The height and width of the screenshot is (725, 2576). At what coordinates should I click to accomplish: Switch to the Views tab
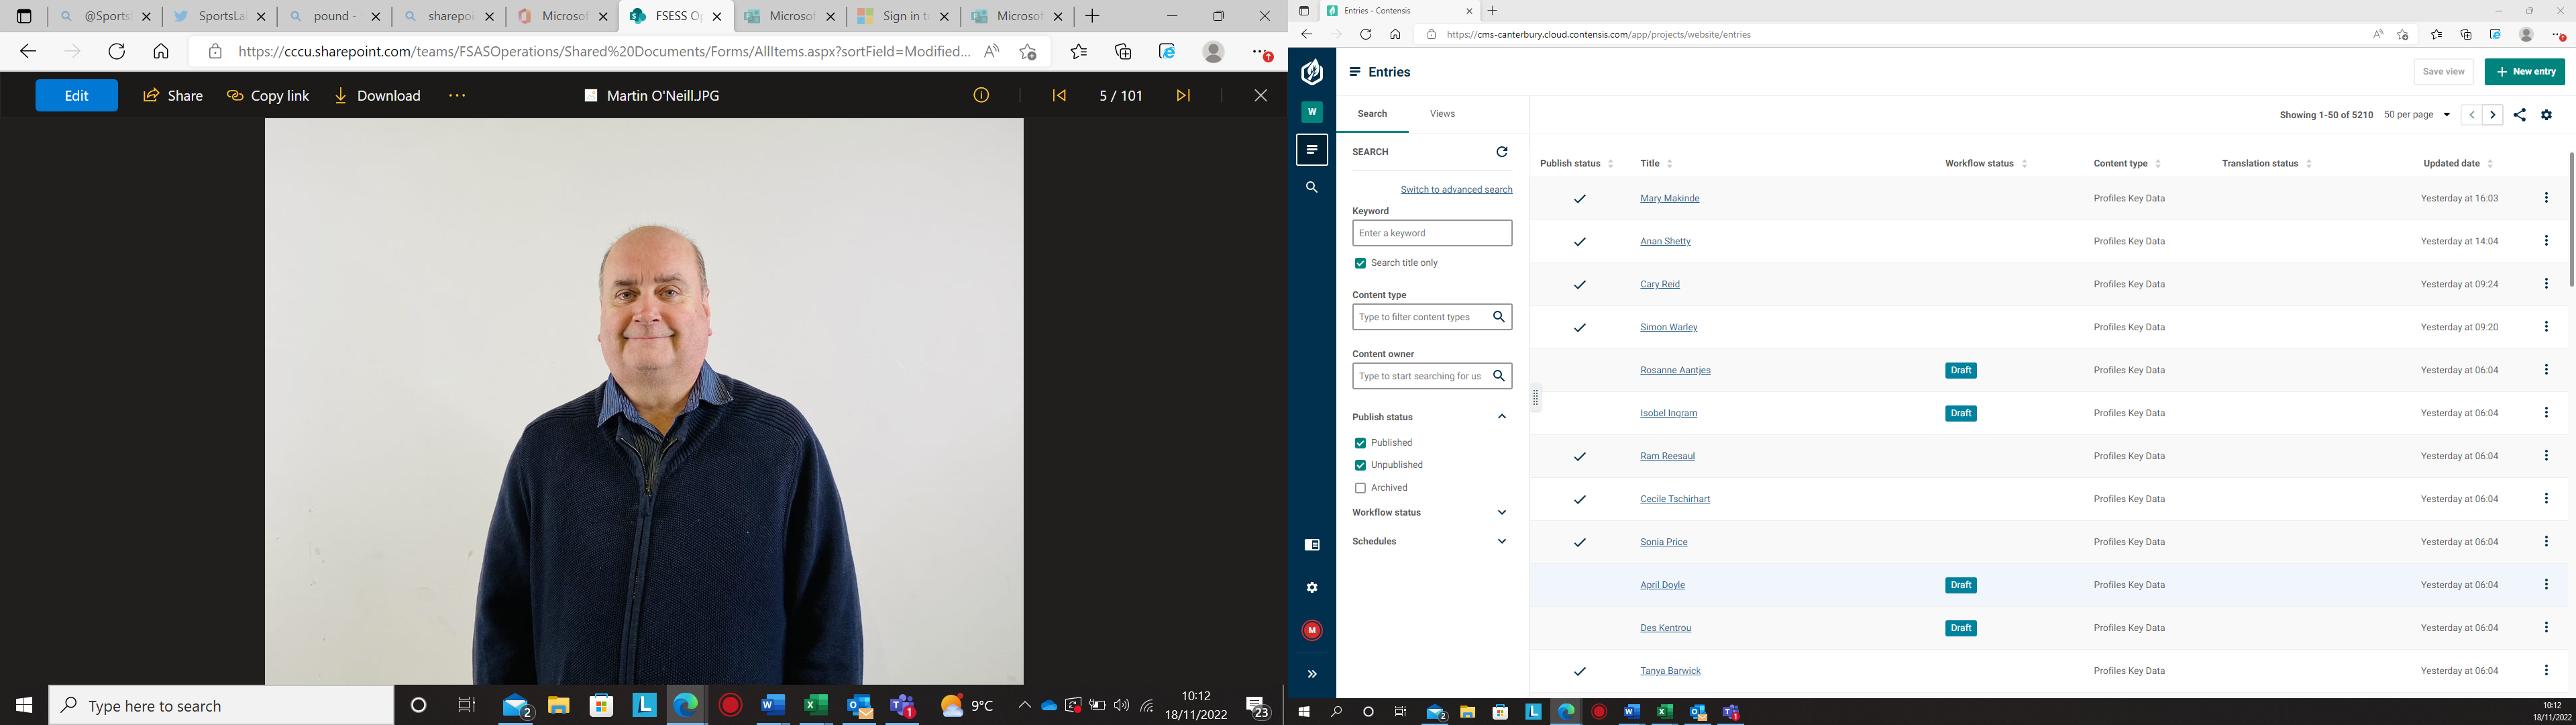click(x=1441, y=114)
